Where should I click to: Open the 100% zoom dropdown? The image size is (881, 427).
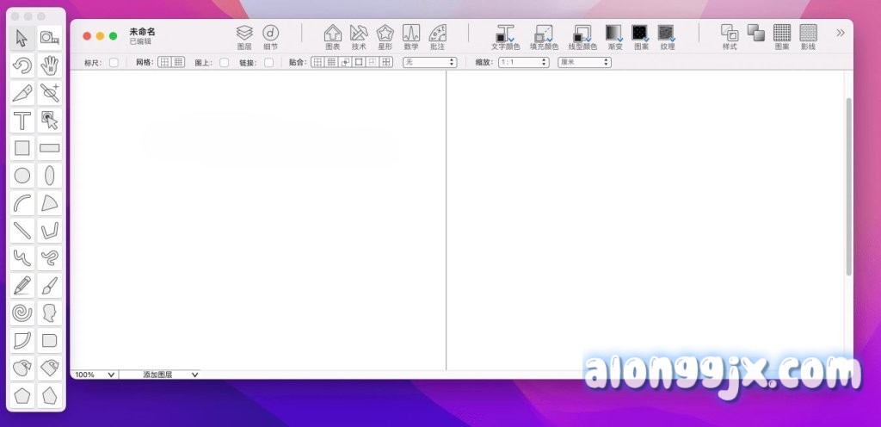click(95, 374)
